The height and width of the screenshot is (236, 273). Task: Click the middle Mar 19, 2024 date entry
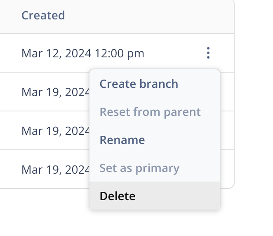coord(55,131)
